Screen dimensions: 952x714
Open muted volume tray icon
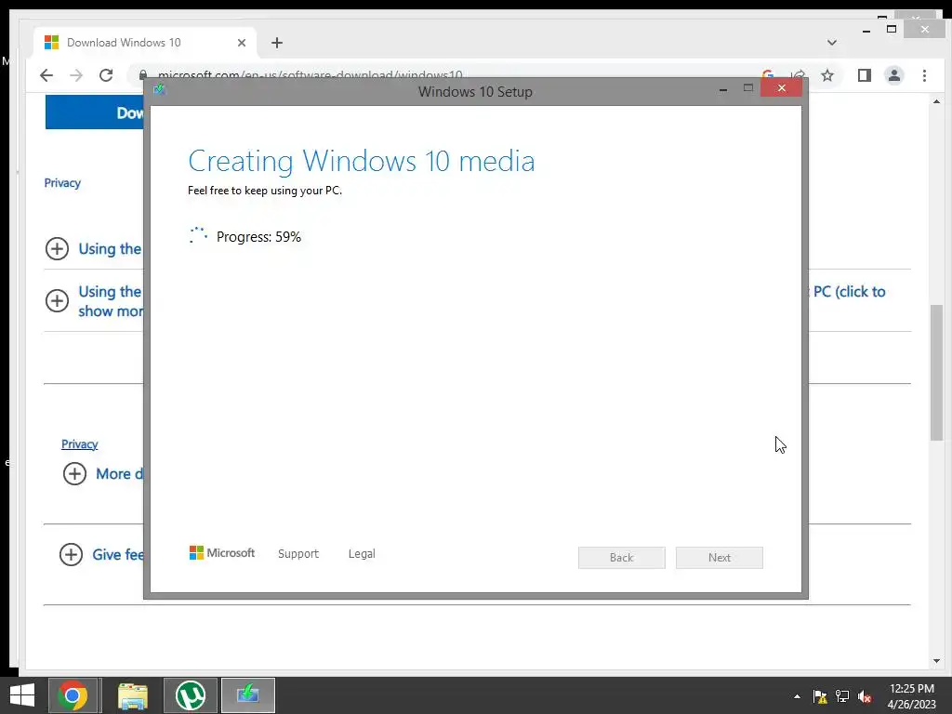[x=865, y=696]
